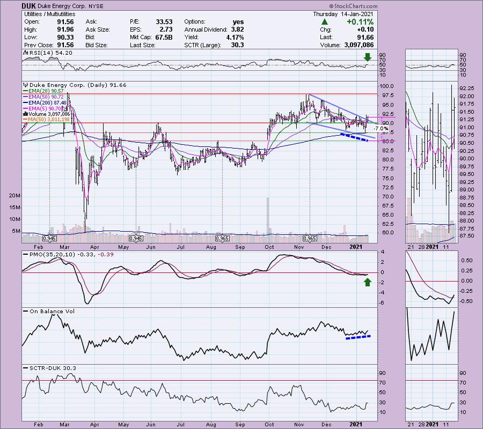Click the Options value yes
The image size is (483, 429).
[x=238, y=22]
